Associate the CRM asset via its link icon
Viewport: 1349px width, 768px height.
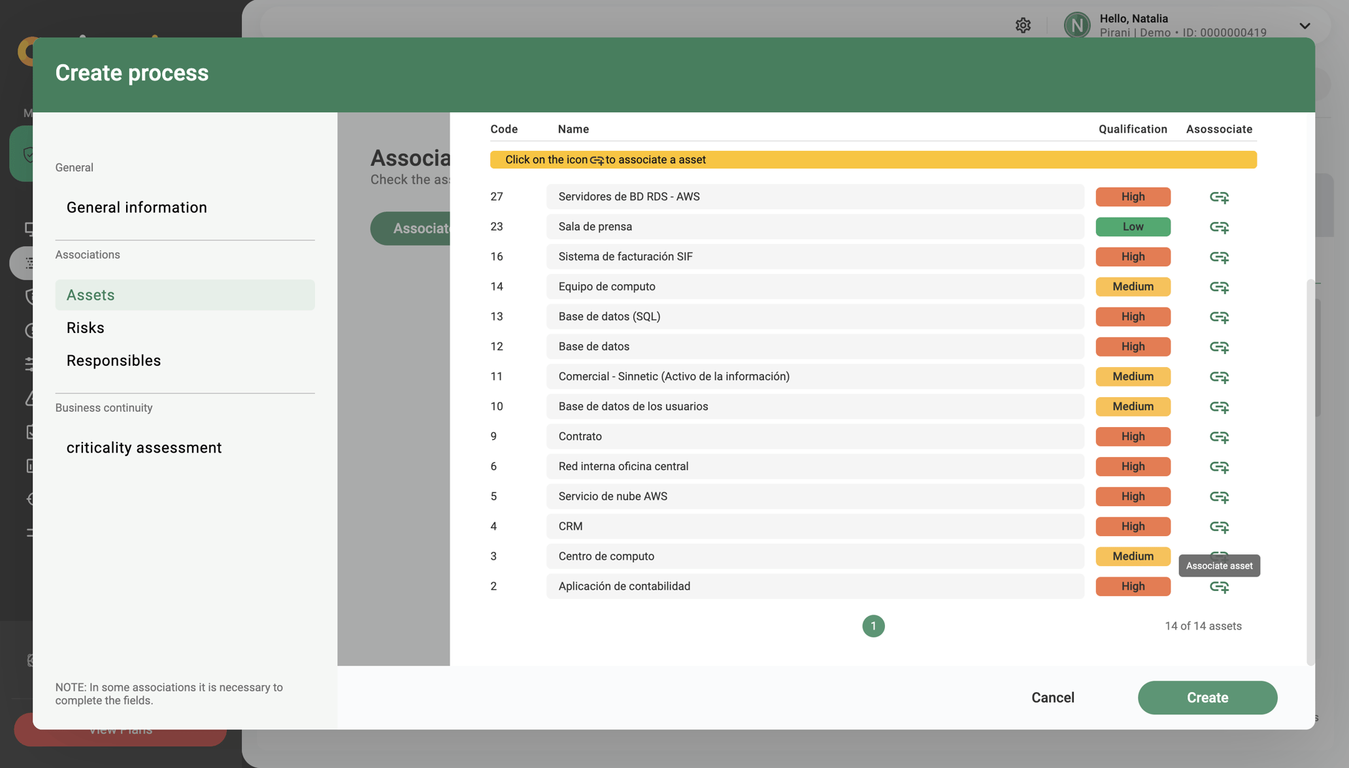click(x=1220, y=526)
